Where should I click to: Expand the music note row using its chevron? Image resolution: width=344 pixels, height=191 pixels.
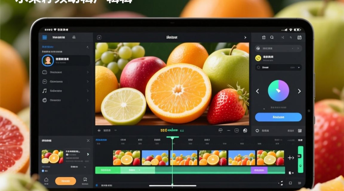click(x=88, y=91)
